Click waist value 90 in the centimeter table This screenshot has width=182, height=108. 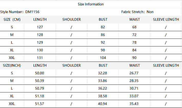(134, 58)
